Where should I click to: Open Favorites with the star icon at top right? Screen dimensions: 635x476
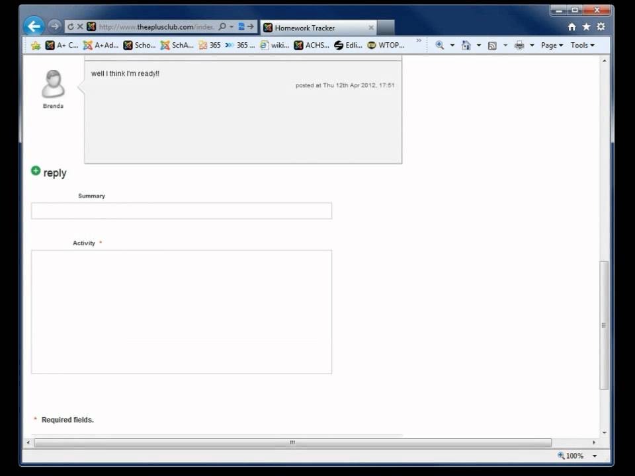[587, 26]
